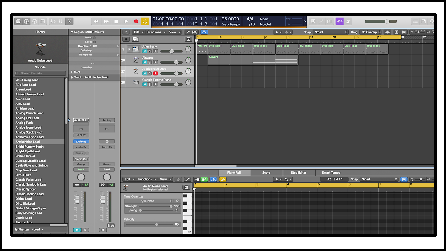Switch to the Smart Tempo tab
The image size is (446, 251).
click(x=331, y=173)
